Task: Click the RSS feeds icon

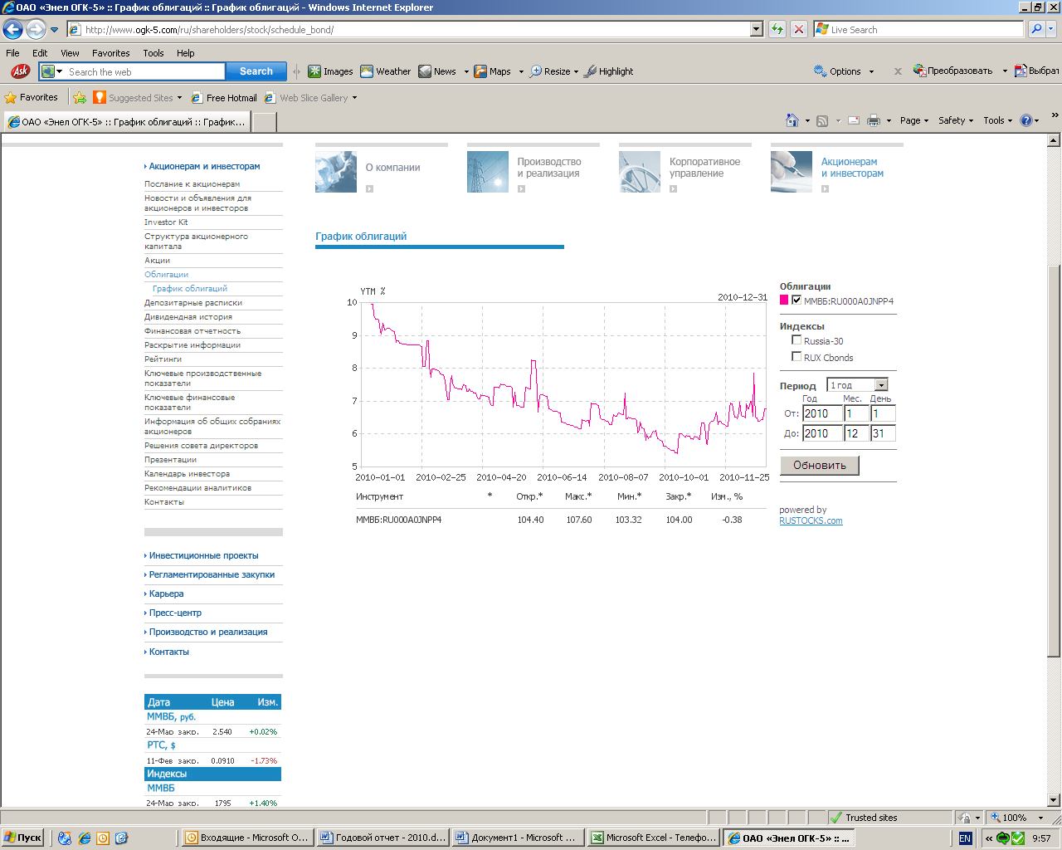Action: 822,120
